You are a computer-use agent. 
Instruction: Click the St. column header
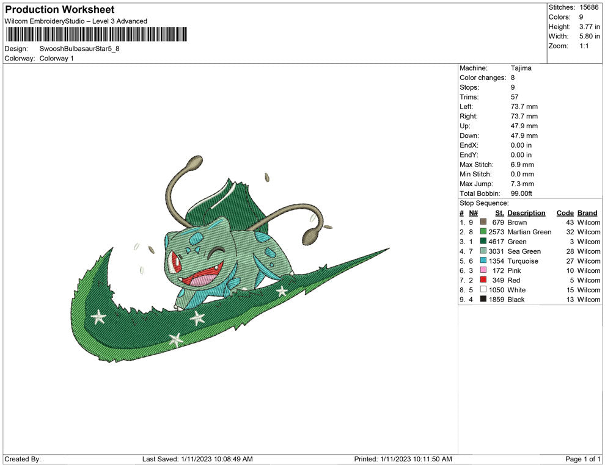[499, 213]
